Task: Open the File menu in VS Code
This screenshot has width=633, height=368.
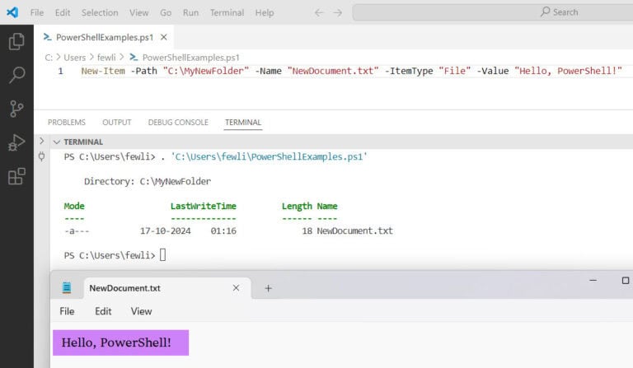Action: (37, 13)
